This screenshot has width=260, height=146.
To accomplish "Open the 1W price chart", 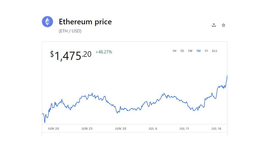I will [x=190, y=51].
